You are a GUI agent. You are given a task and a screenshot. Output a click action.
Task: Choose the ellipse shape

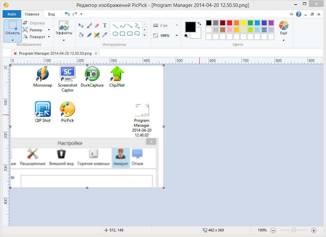[115, 34]
